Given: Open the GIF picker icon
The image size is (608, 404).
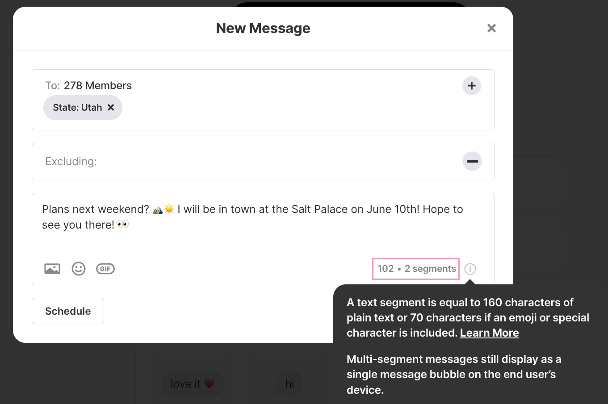Looking at the screenshot, I should [105, 269].
